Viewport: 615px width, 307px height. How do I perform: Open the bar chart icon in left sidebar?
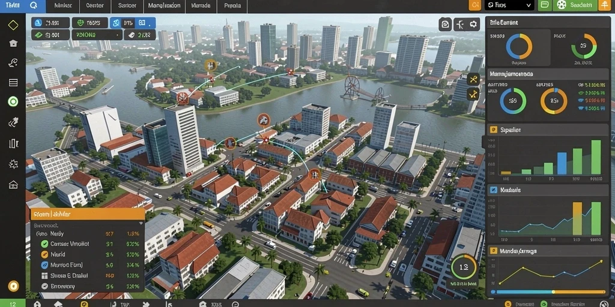point(13,143)
